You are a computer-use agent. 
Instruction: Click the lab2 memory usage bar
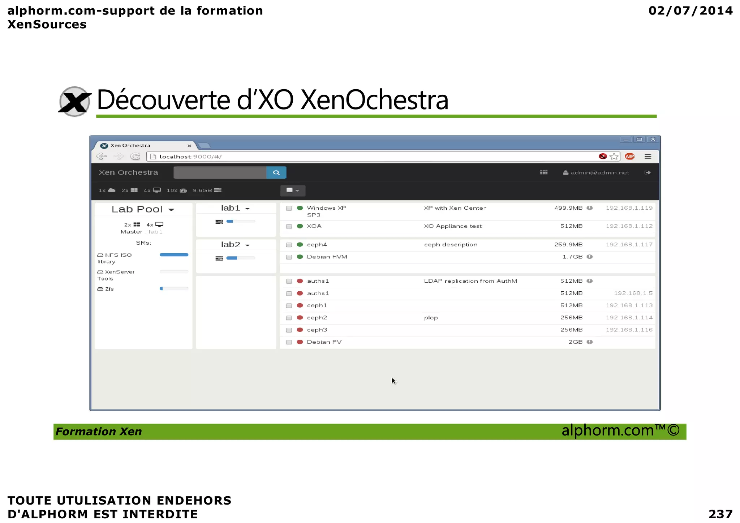tap(241, 258)
